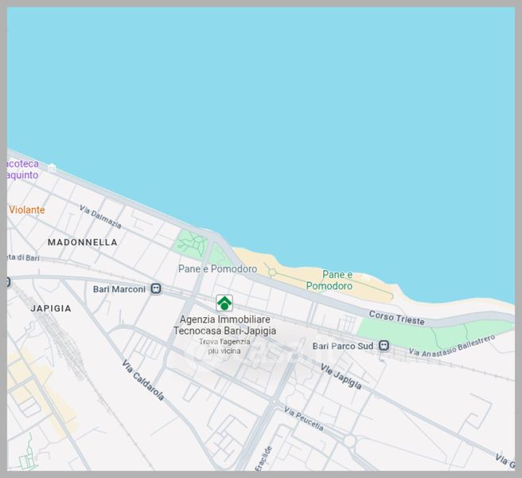Click the green park northwest of Pane e Pomodoro

tap(191, 244)
